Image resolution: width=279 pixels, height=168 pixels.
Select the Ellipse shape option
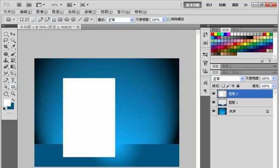(67, 19)
